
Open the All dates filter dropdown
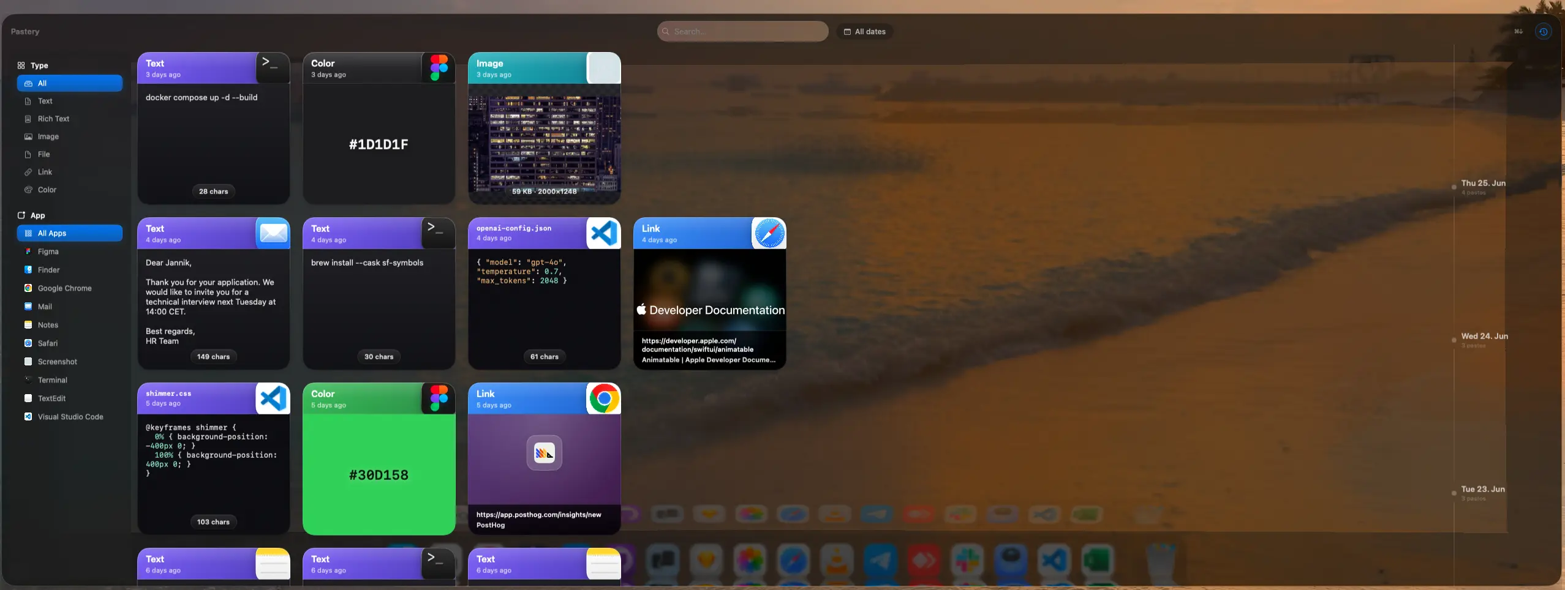coord(865,31)
